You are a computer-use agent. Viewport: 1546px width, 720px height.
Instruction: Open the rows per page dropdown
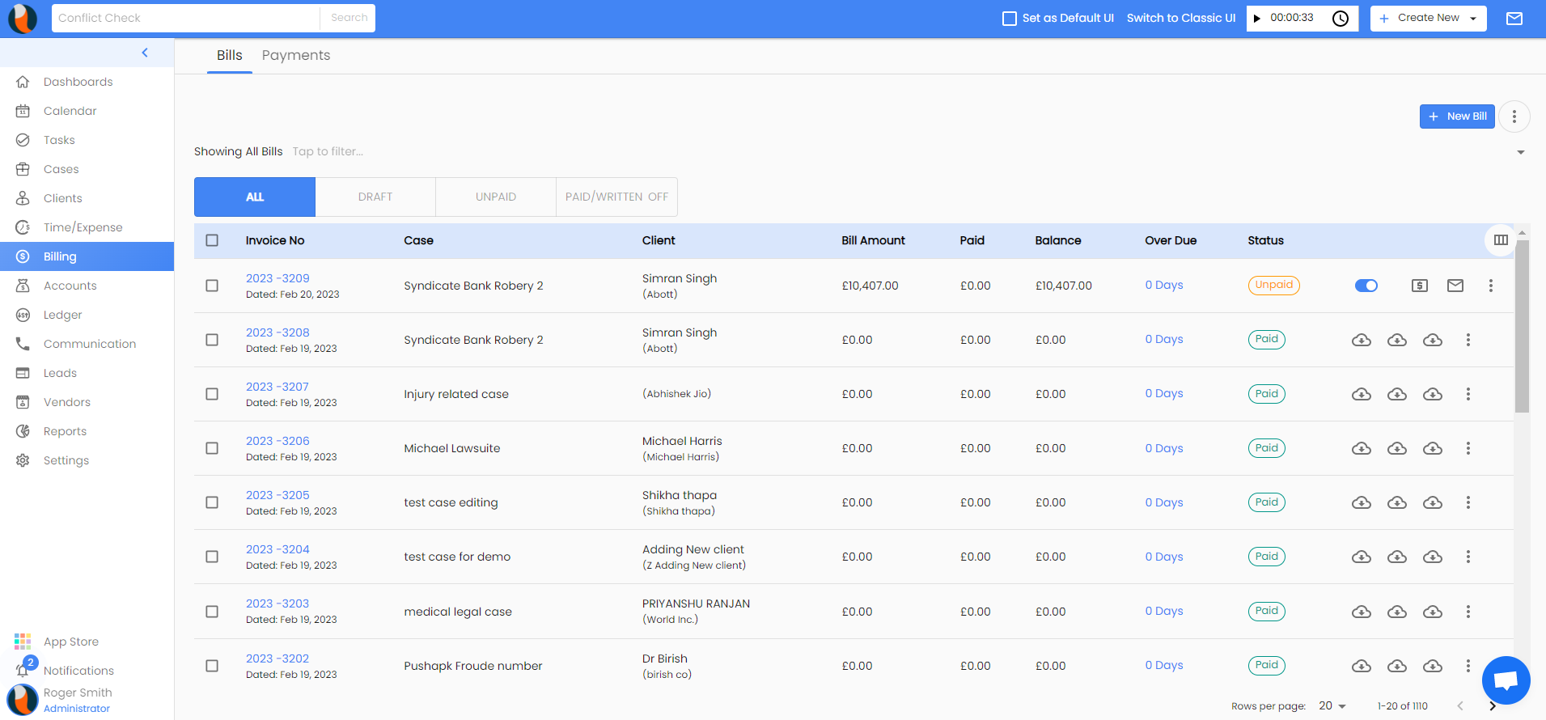click(1332, 706)
